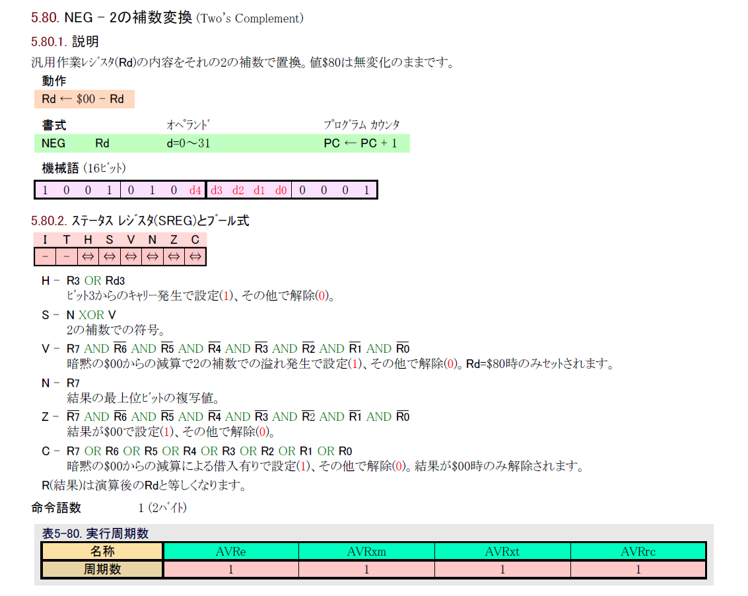748x596 pixels.
Task: Select the "H" flag header in SREG table
Action: click(88, 240)
